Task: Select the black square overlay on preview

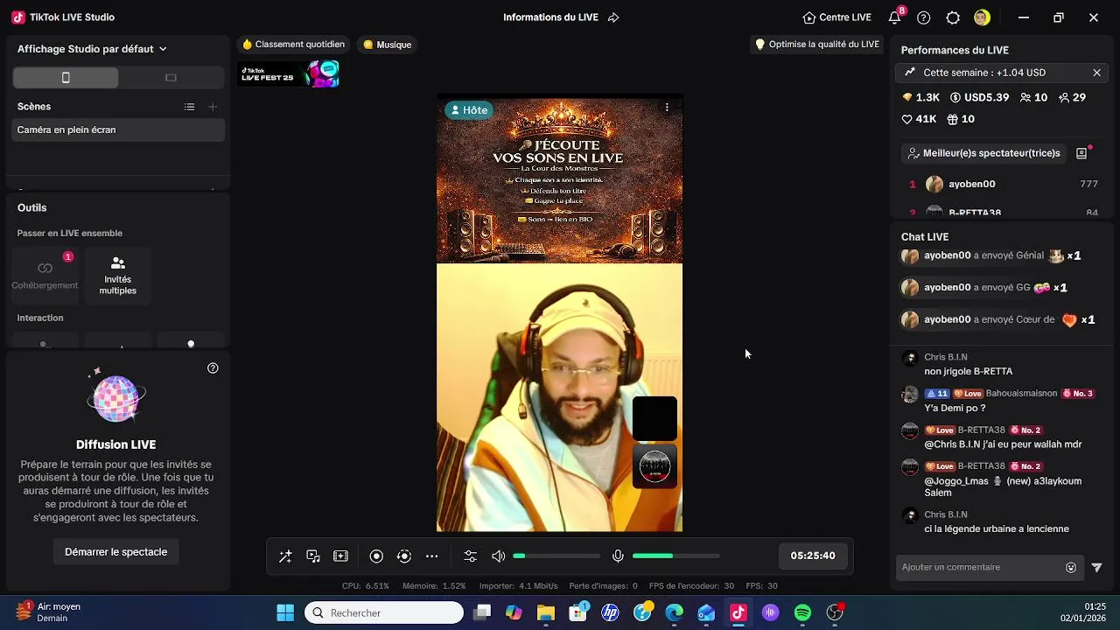Action: tap(654, 418)
